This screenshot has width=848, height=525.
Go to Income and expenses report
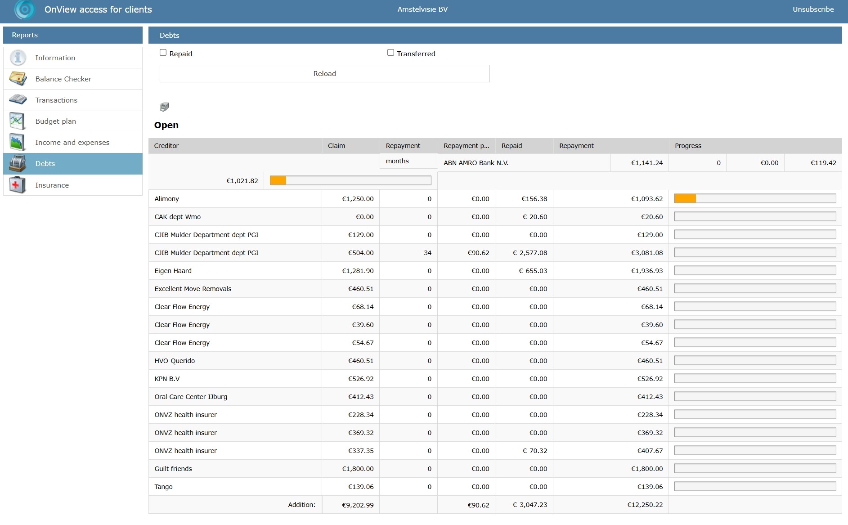72,142
